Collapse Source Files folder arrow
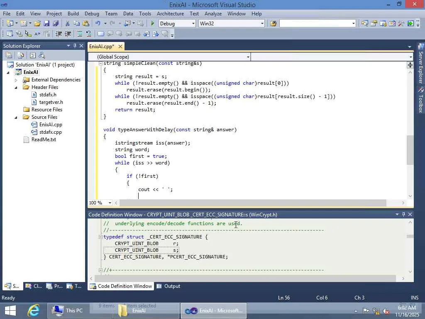This screenshot has width=425, height=319. pyautogui.click(x=16, y=118)
